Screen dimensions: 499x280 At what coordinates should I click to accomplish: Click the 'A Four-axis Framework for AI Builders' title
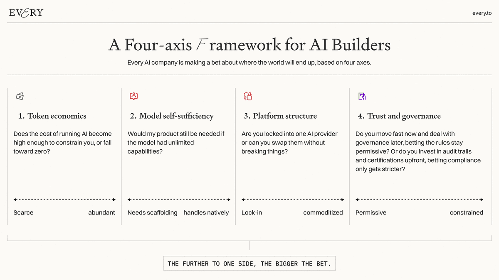click(249, 45)
